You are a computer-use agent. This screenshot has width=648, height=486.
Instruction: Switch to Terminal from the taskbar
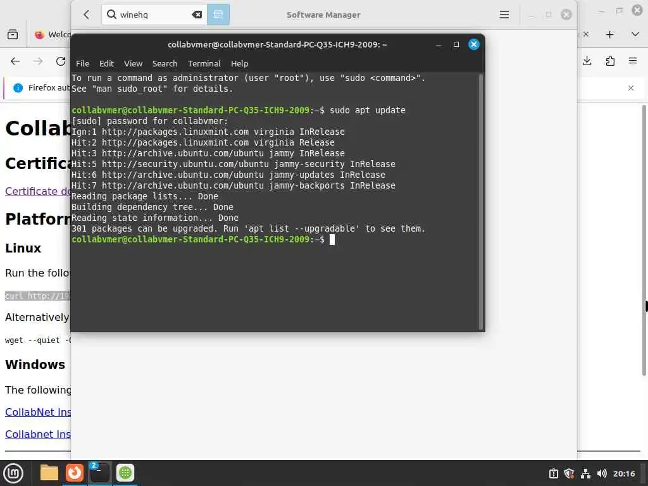point(99,473)
